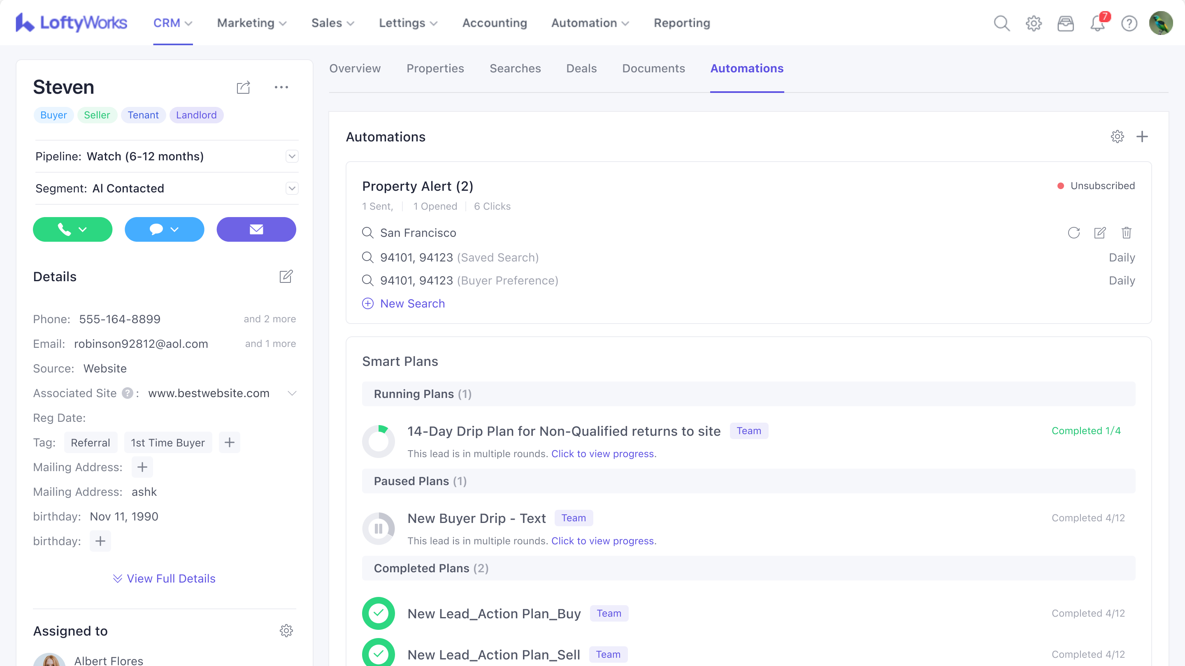Expand the Pipeline dropdown
The width and height of the screenshot is (1185, 666).
pyautogui.click(x=292, y=156)
